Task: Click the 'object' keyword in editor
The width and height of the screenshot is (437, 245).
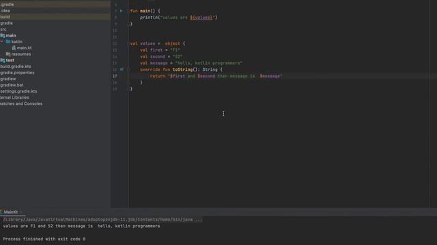Action: pyautogui.click(x=172, y=44)
